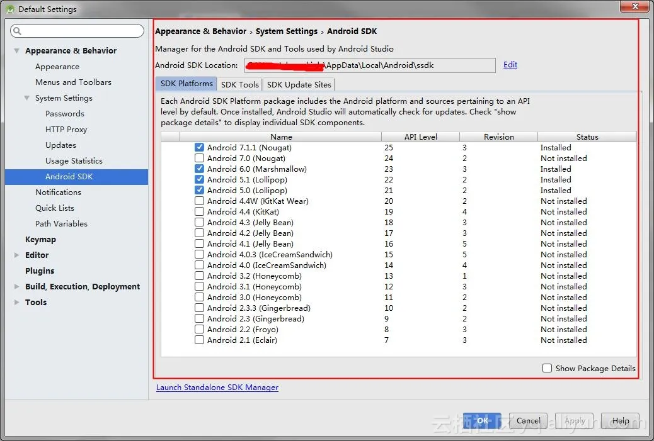Expand the Tools tree node
The width and height of the screenshot is (654, 441).
(x=16, y=303)
